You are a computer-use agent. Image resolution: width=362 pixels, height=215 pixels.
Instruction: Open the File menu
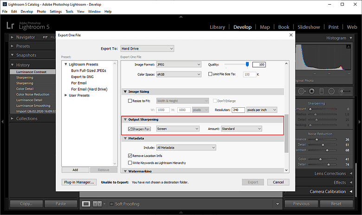[5, 11]
